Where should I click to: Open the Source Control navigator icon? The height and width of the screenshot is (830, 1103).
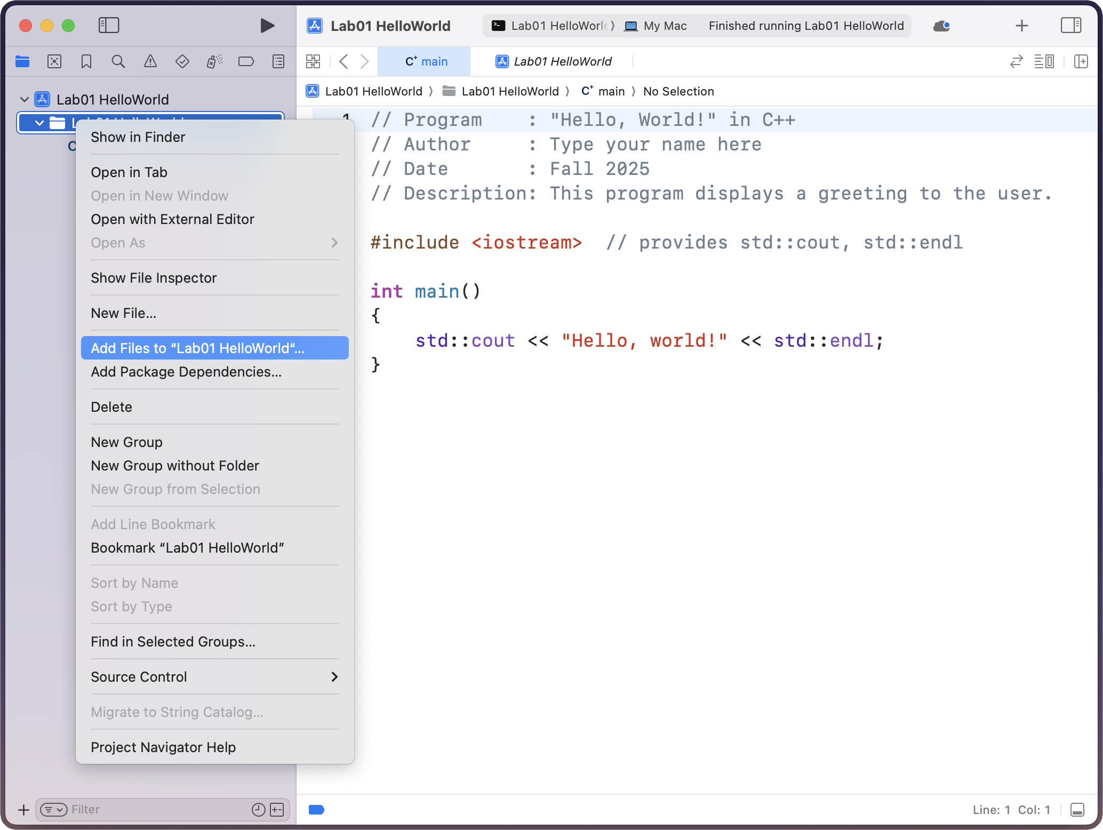point(54,62)
